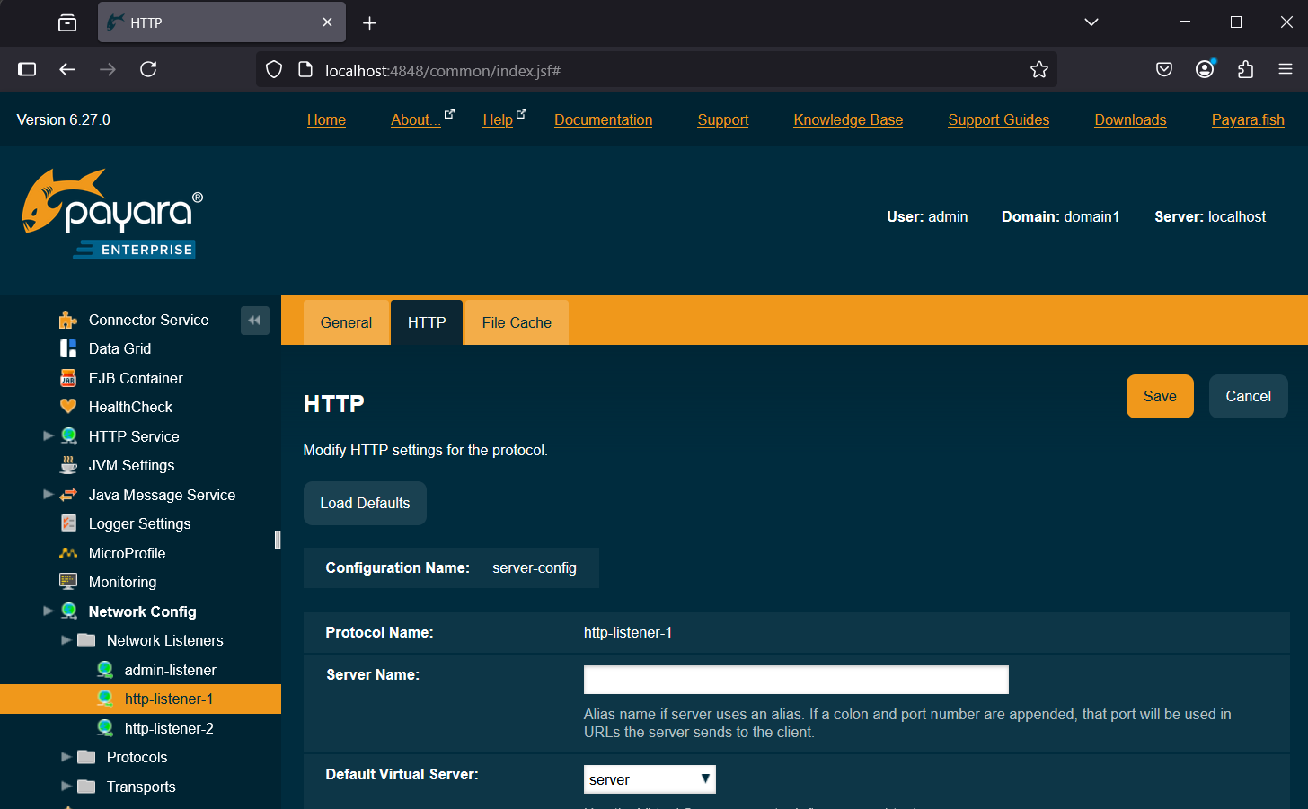
Task: Click the HealthCheck heart icon
Action: pyautogui.click(x=68, y=407)
